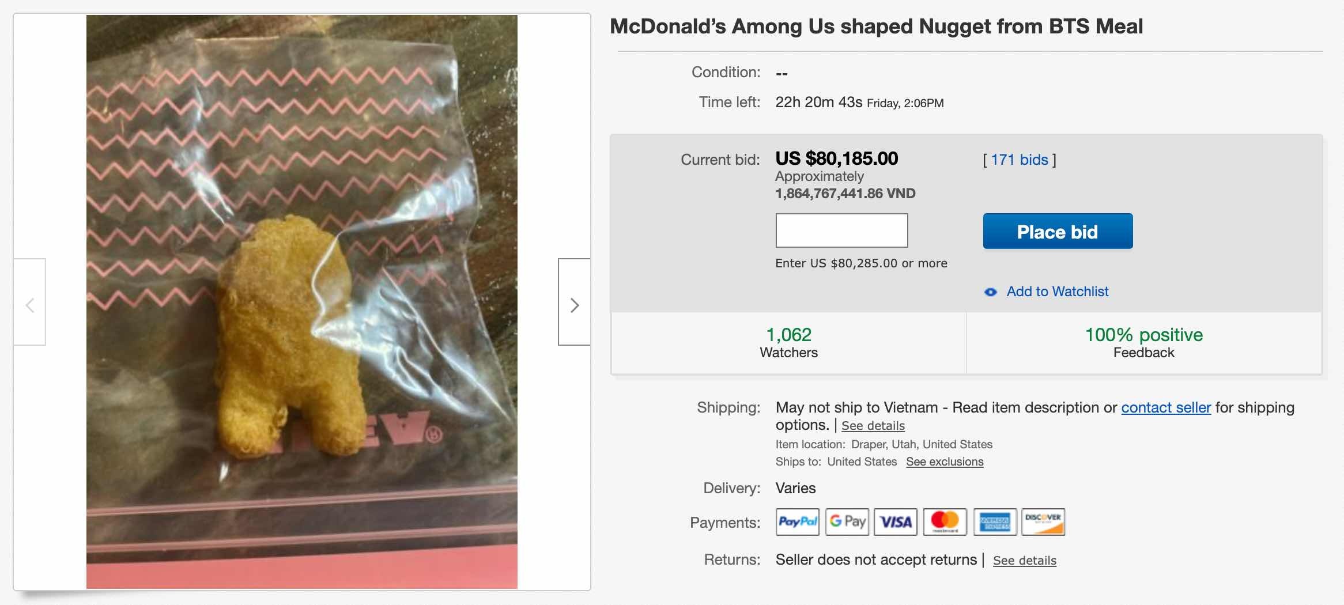The image size is (1344, 605).
Task: Click the 1,062 Watchers count
Action: 788,335
